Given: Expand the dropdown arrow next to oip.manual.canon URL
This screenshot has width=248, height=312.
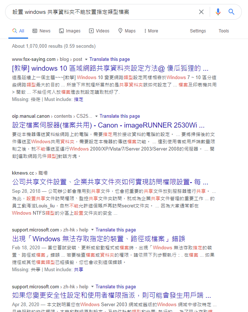Looking at the screenshot, I should 96,116.
